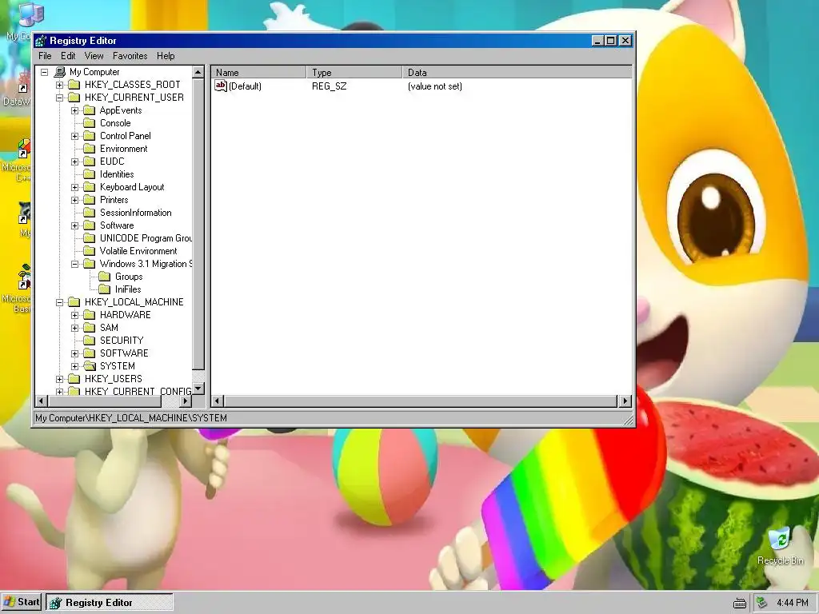Open the View menu
The width and height of the screenshot is (819, 614).
(94, 56)
